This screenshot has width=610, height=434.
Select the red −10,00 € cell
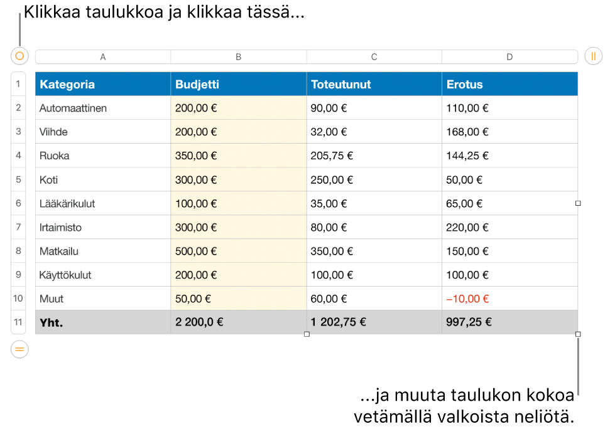509,299
